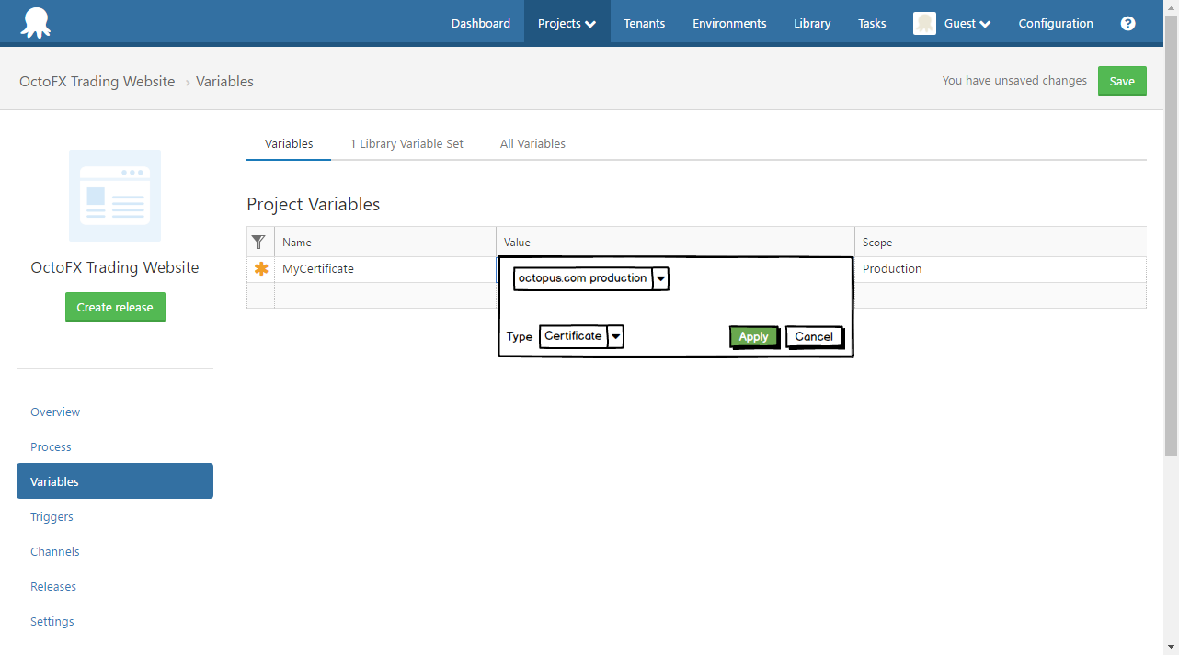This screenshot has width=1179, height=655.
Task: Open OctoFX Trading Website breadcrumb link
Action: (97, 81)
